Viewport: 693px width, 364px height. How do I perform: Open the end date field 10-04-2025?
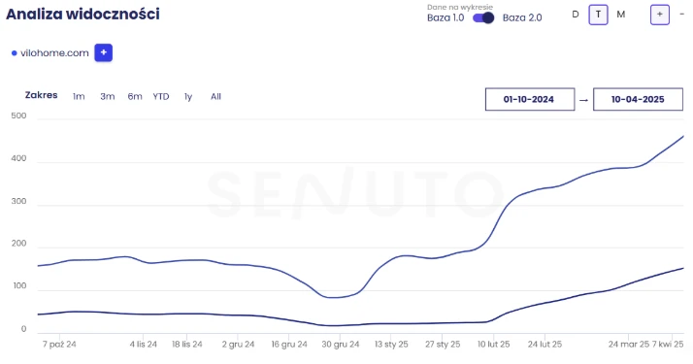[x=638, y=99]
